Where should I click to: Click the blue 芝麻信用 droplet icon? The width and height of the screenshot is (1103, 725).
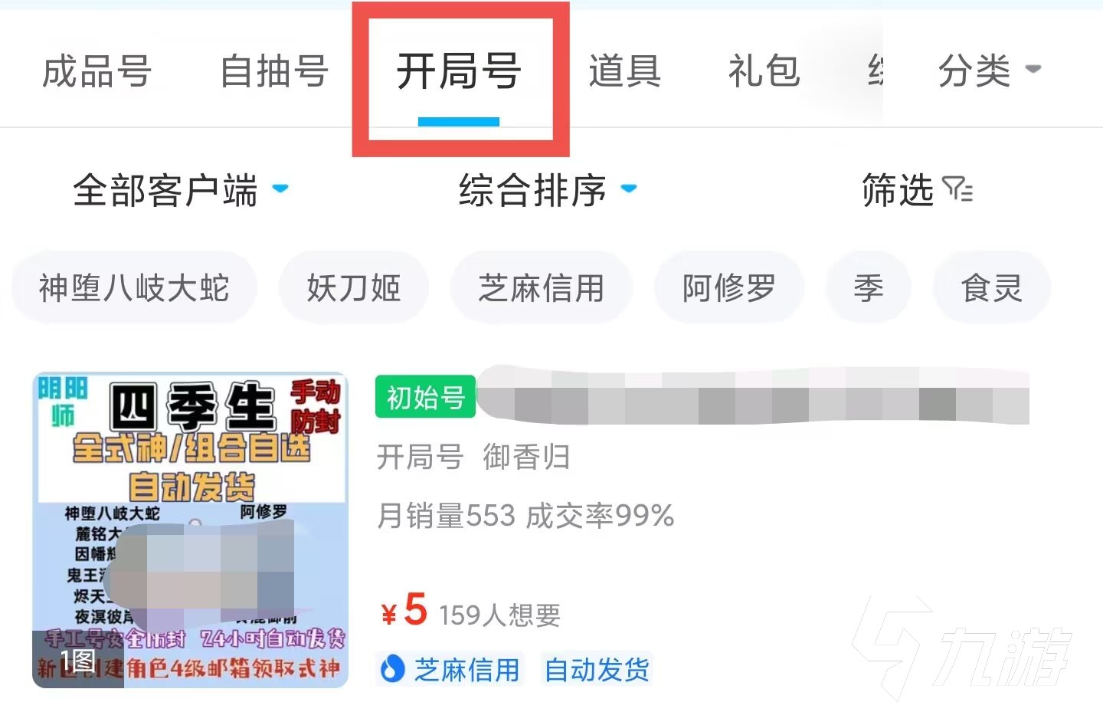point(392,669)
